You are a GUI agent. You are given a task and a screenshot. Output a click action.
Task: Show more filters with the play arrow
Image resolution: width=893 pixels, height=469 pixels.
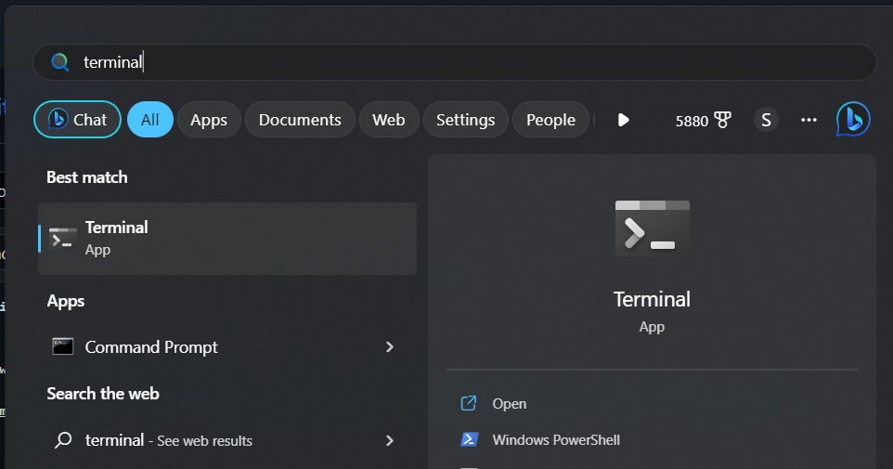click(623, 120)
